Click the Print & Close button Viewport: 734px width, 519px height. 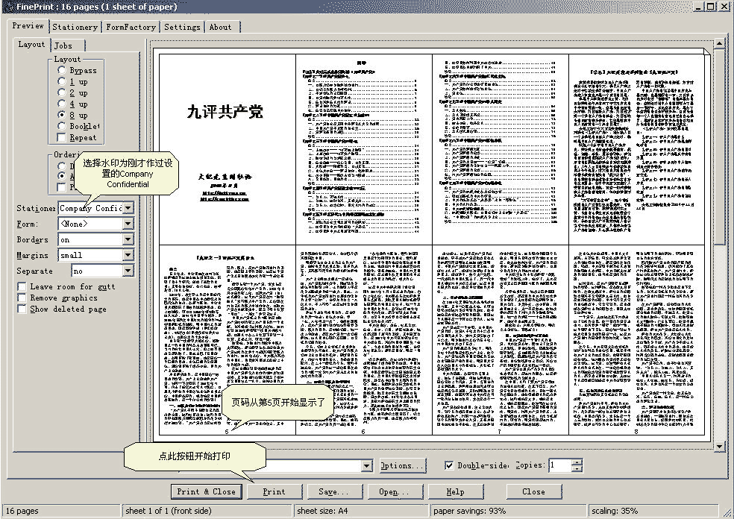coord(206,491)
